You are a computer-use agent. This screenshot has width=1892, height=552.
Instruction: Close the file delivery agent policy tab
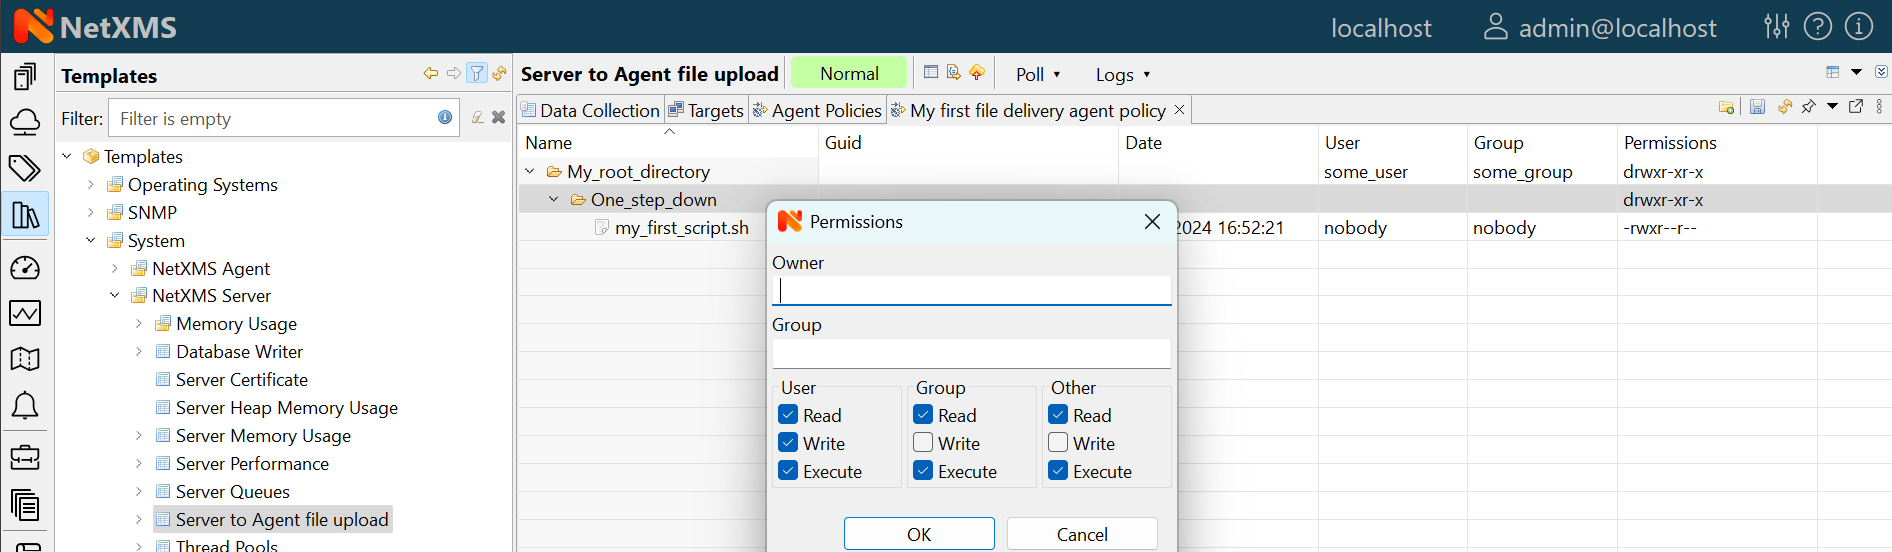pyautogui.click(x=1180, y=110)
